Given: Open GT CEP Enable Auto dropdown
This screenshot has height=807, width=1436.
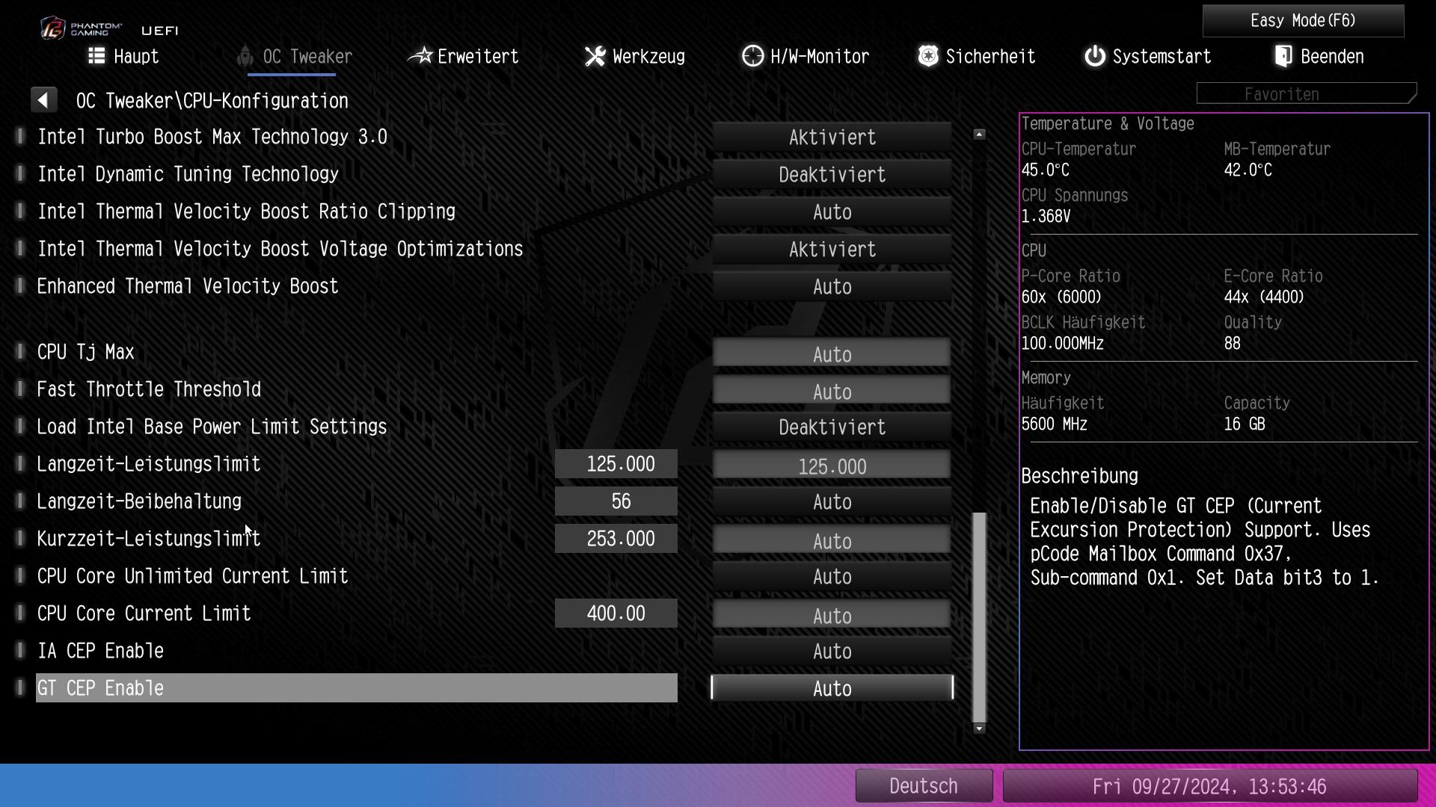Looking at the screenshot, I should (x=832, y=688).
